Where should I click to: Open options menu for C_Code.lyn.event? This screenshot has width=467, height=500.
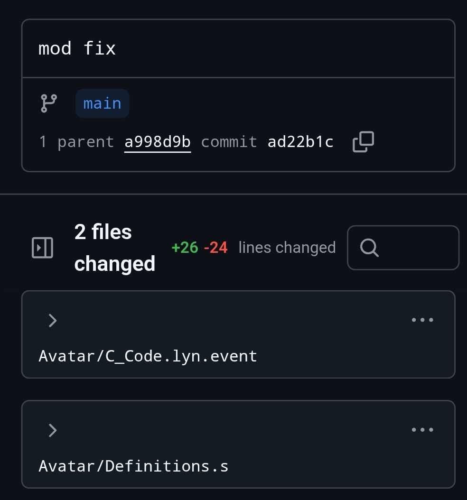(x=422, y=320)
